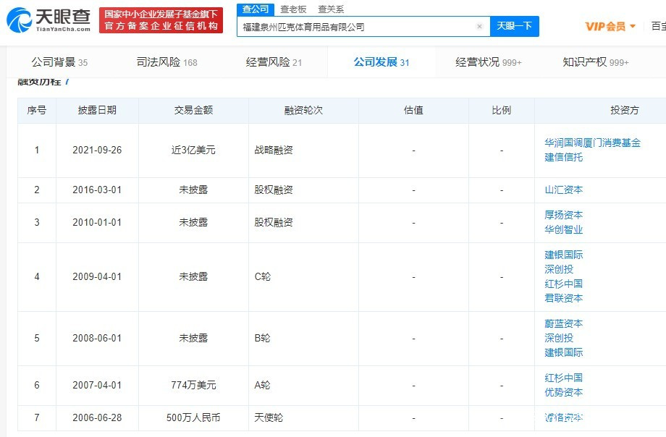This screenshot has height=437, width=666.
Task: Open investor 厚扬资本
Action: click(x=564, y=215)
